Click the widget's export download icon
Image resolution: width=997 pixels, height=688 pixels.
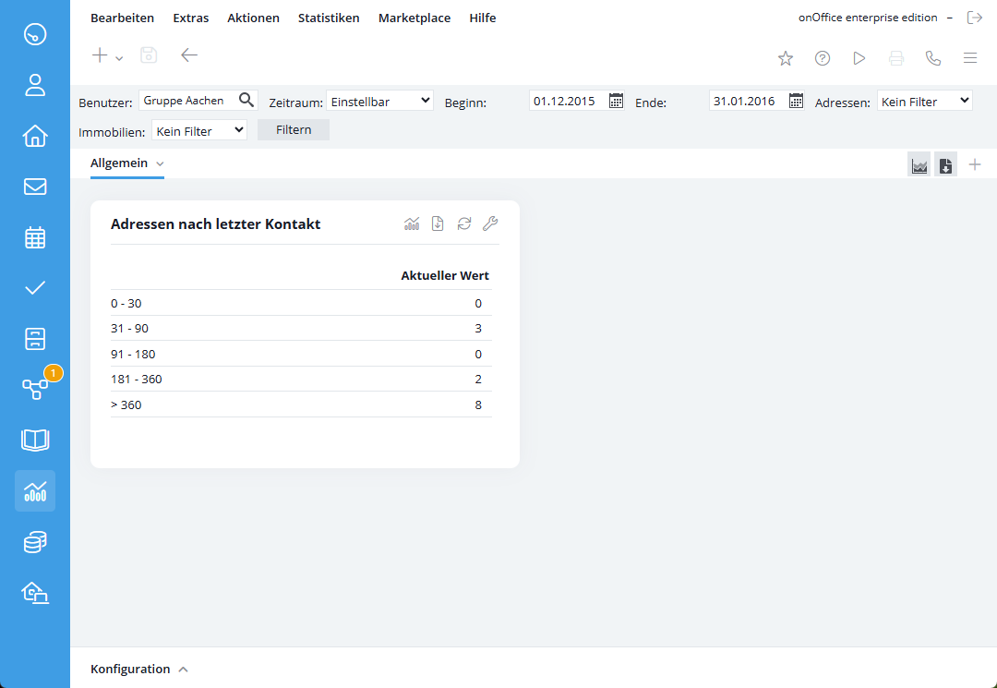[x=438, y=223]
